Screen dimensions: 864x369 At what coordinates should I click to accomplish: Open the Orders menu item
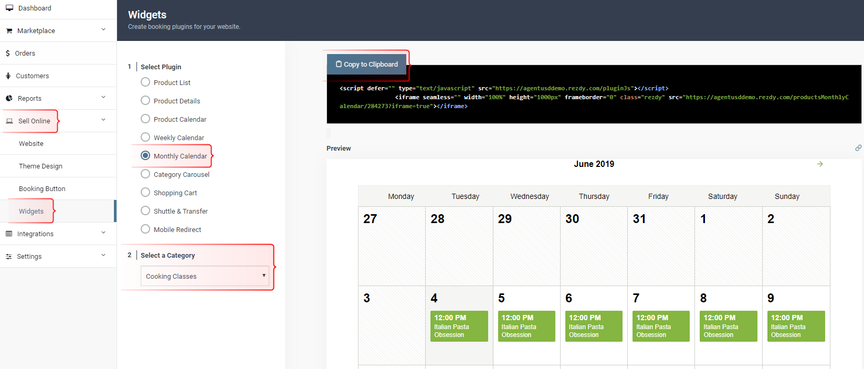(x=58, y=53)
